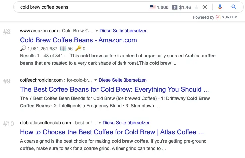Open Cold Brew Coffee Beans - Amazon.com result

[x=79, y=40]
